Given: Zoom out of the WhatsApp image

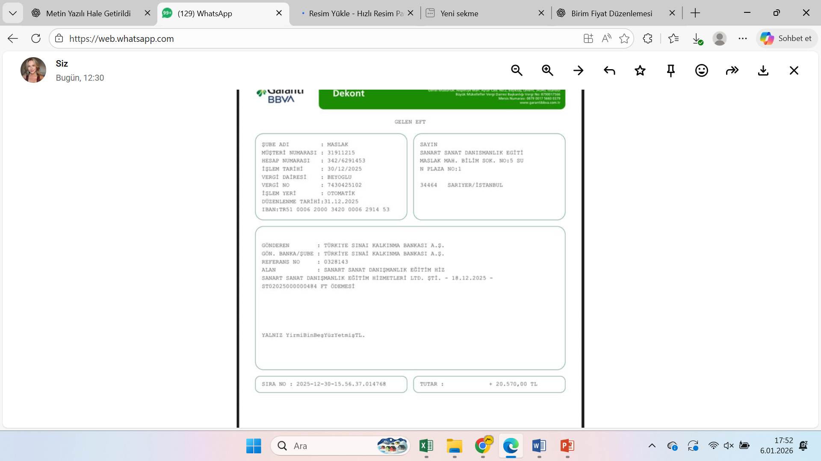Looking at the screenshot, I should click(517, 70).
